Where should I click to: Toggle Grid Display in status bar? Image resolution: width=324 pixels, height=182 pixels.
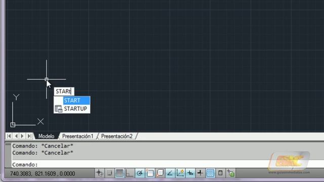point(119,173)
